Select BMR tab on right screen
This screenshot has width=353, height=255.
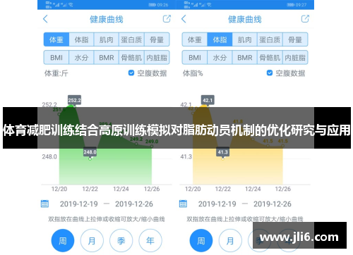245,57
